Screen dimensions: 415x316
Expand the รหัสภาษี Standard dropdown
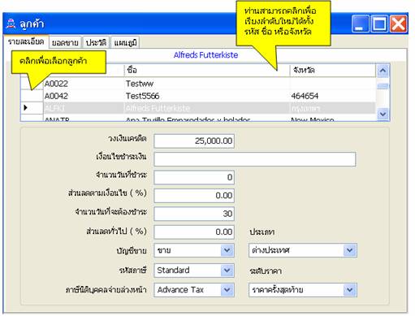pyautogui.click(x=194, y=270)
